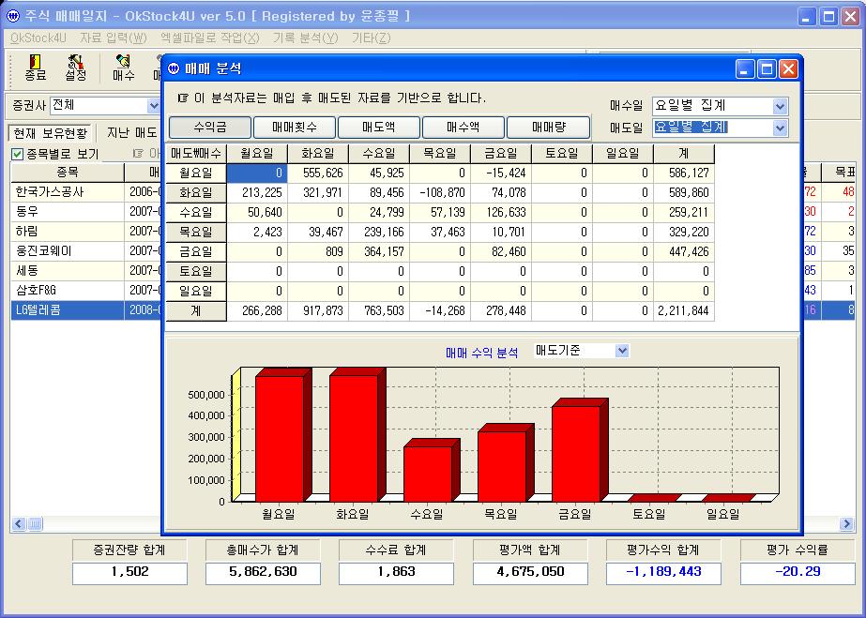Click the 월요일 column header

click(257, 154)
